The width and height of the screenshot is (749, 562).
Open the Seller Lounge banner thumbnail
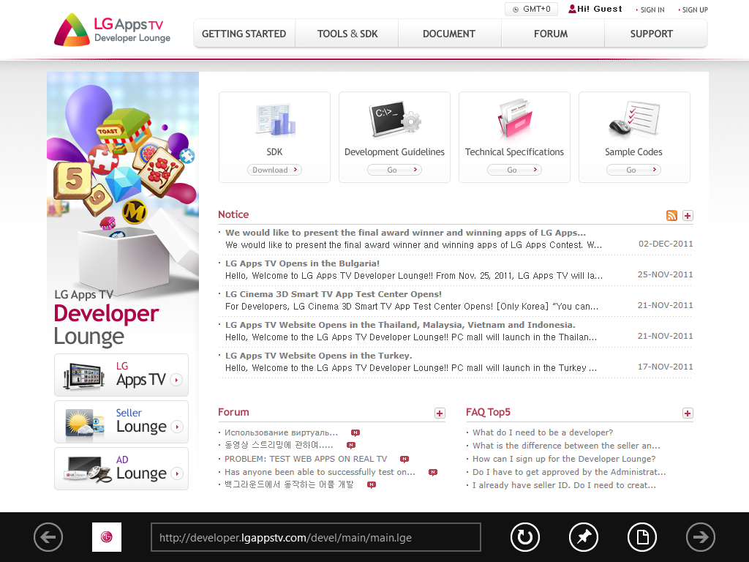click(x=85, y=422)
